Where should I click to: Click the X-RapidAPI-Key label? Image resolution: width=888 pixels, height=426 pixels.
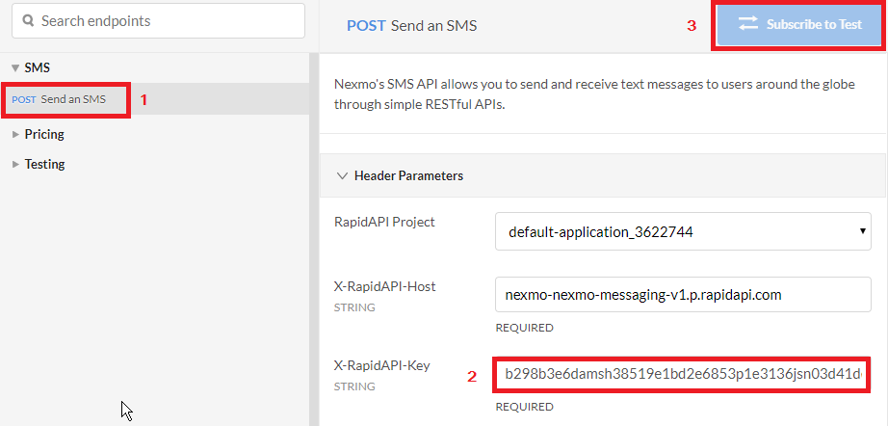pyautogui.click(x=382, y=366)
